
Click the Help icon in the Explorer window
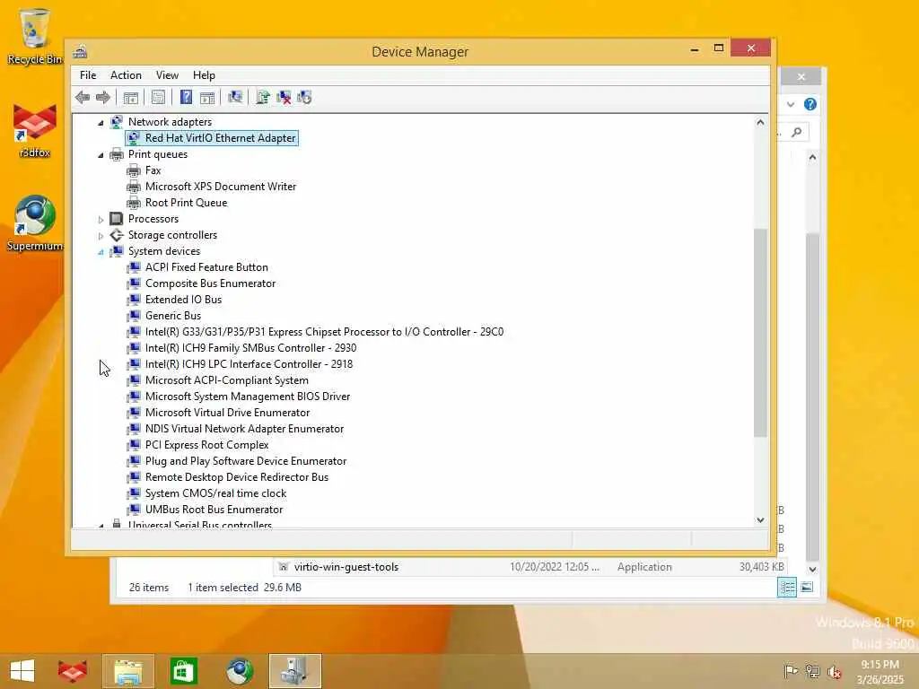(810, 104)
